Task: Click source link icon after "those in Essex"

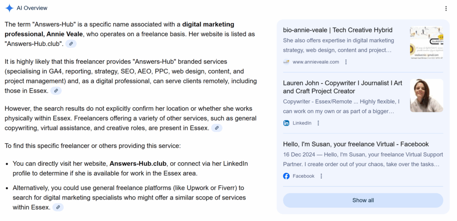Action: pyautogui.click(x=55, y=91)
